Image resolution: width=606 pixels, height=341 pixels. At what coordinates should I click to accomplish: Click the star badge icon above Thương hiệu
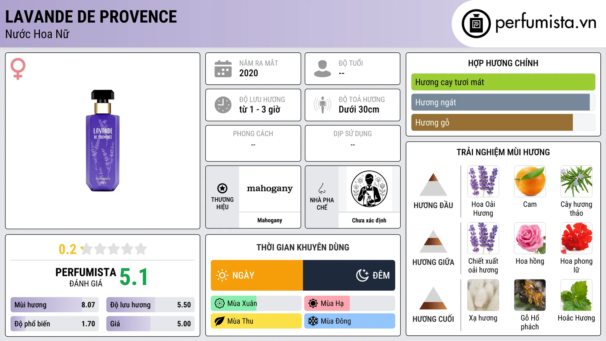point(222,188)
